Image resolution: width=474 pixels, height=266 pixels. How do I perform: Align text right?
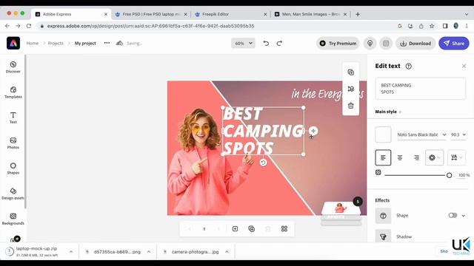(x=416, y=157)
